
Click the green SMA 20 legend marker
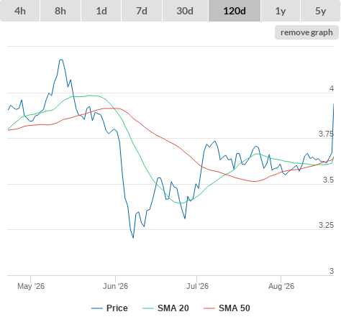coord(148,308)
